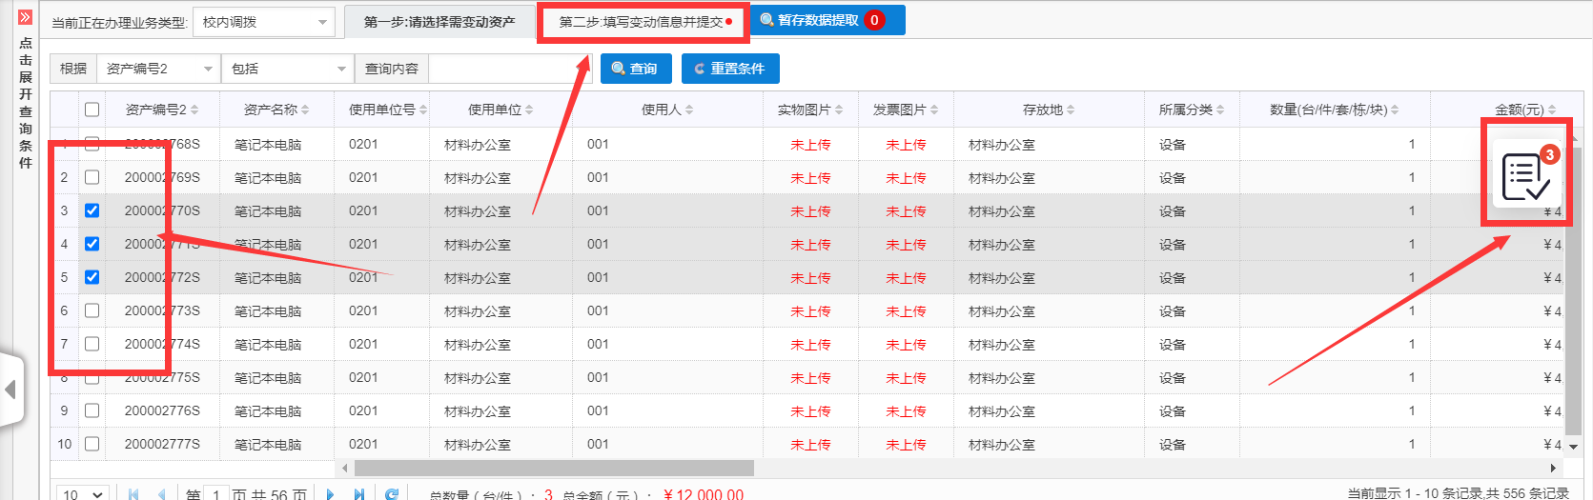Jump to the last page
1593x500 pixels.
[x=359, y=494]
